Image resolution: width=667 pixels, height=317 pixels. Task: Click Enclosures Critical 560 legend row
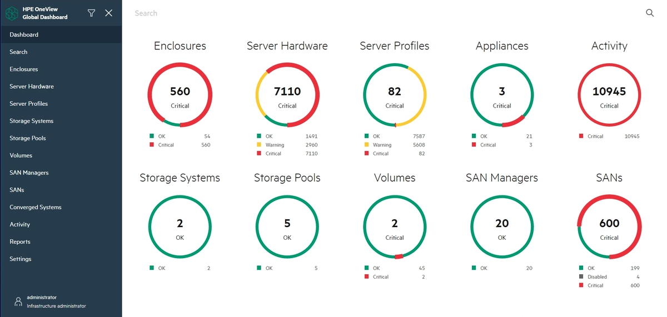[x=180, y=145]
